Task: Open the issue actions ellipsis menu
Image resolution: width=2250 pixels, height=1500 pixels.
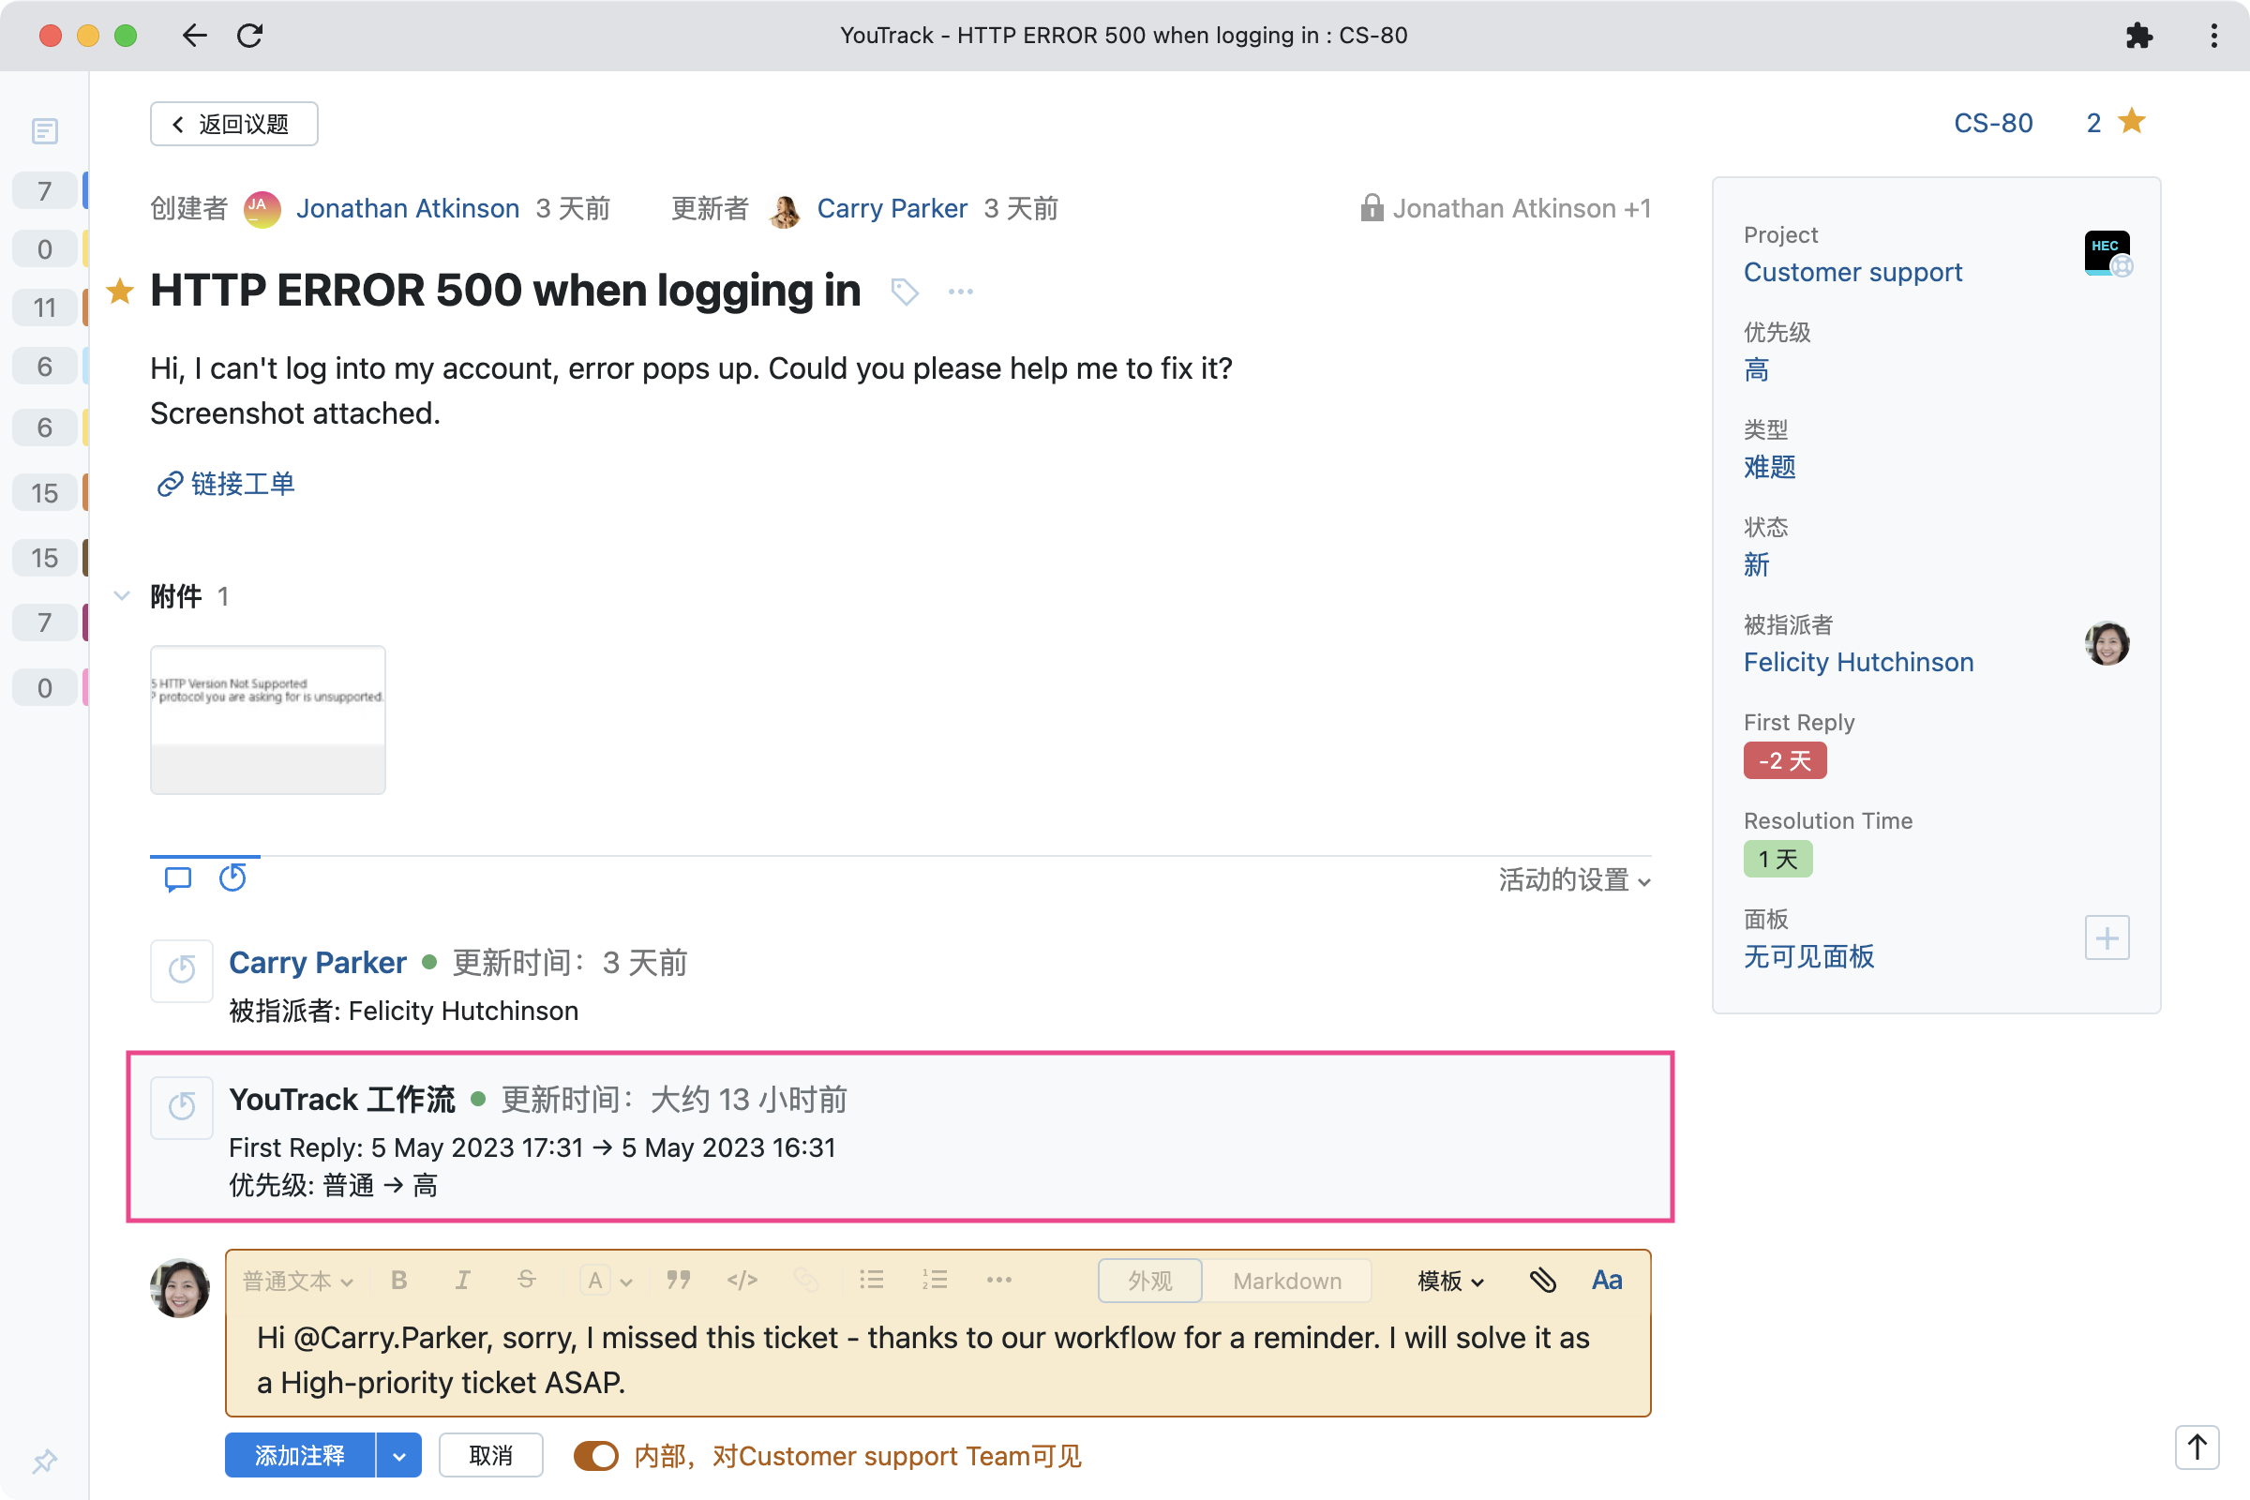Action: [x=960, y=291]
